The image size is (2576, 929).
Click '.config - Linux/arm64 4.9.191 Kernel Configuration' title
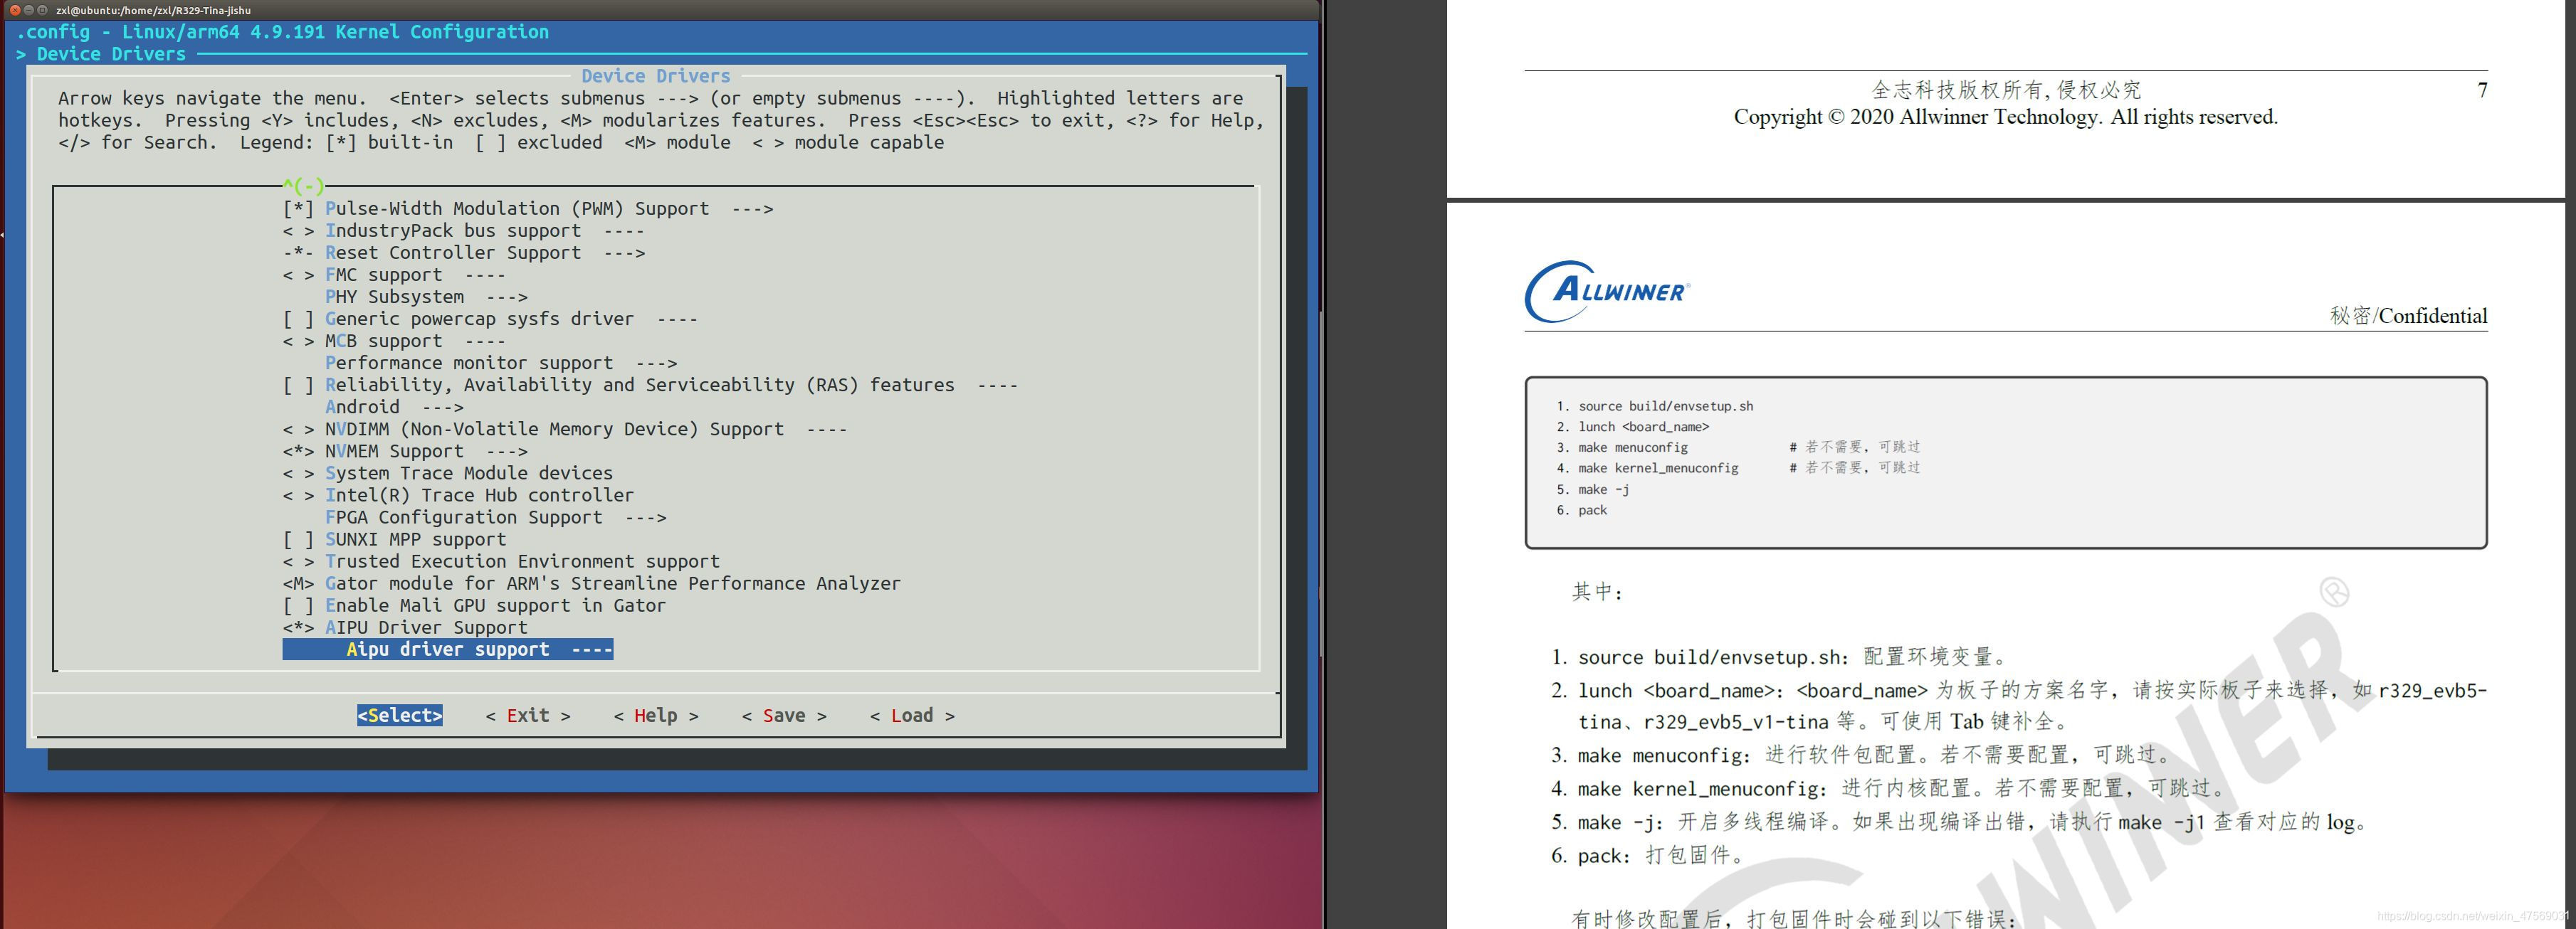[x=282, y=32]
